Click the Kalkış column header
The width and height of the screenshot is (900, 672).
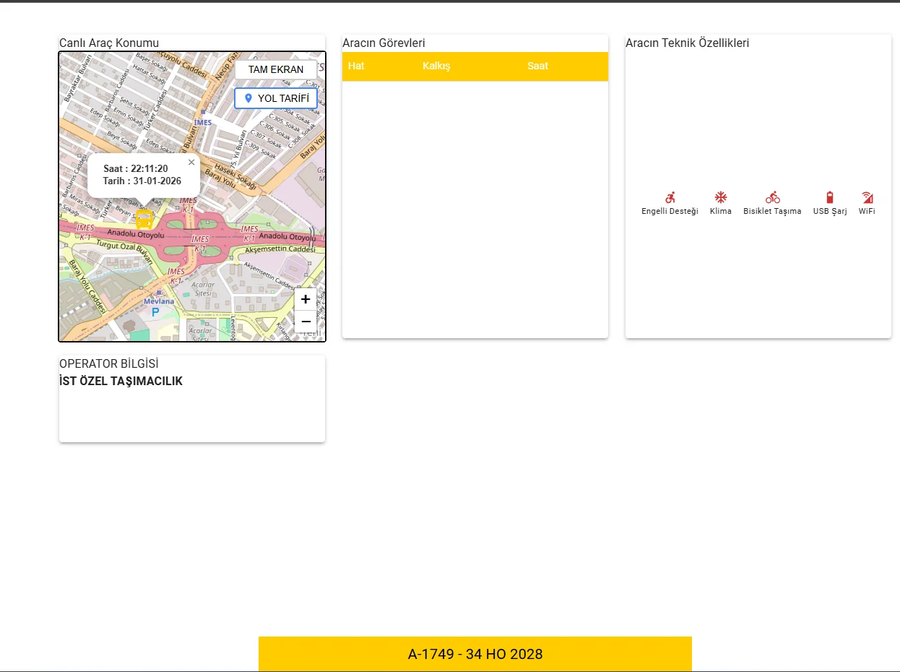click(x=436, y=66)
